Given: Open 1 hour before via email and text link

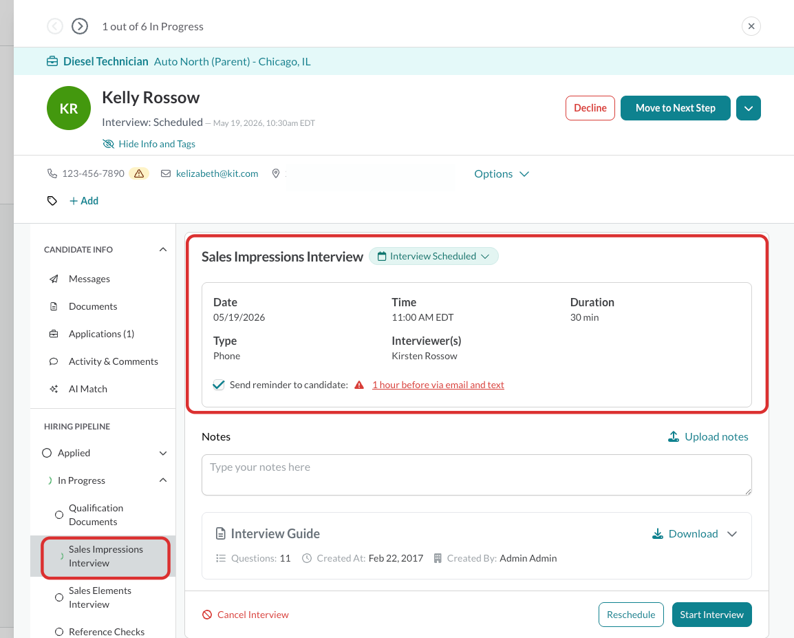Looking at the screenshot, I should point(438,385).
